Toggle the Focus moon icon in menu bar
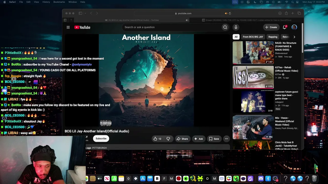This screenshot has width=328, height=184. tap(255, 2)
